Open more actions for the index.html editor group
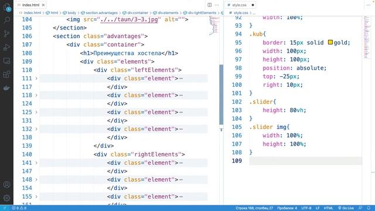 (x=217, y=5)
